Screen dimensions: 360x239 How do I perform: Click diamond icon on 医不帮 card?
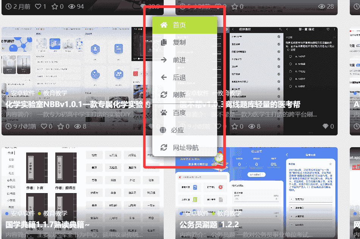(326, 126)
